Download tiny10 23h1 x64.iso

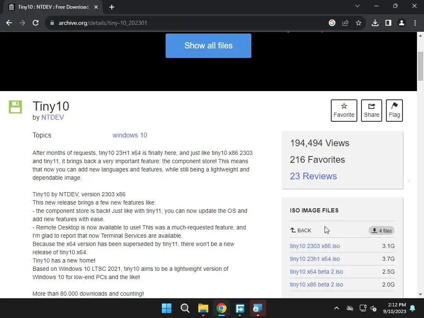pyautogui.click(x=315, y=259)
